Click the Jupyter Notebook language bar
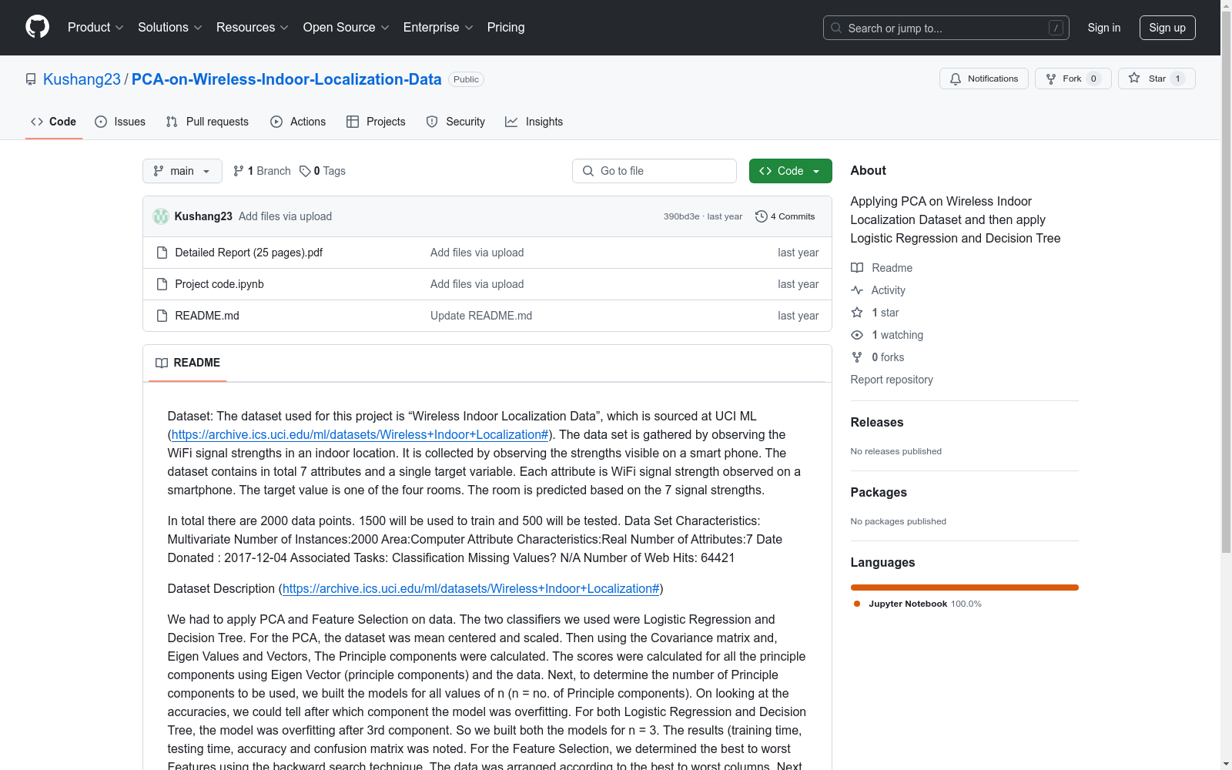The width and height of the screenshot is (1232, 770). (x=964, y=588)
